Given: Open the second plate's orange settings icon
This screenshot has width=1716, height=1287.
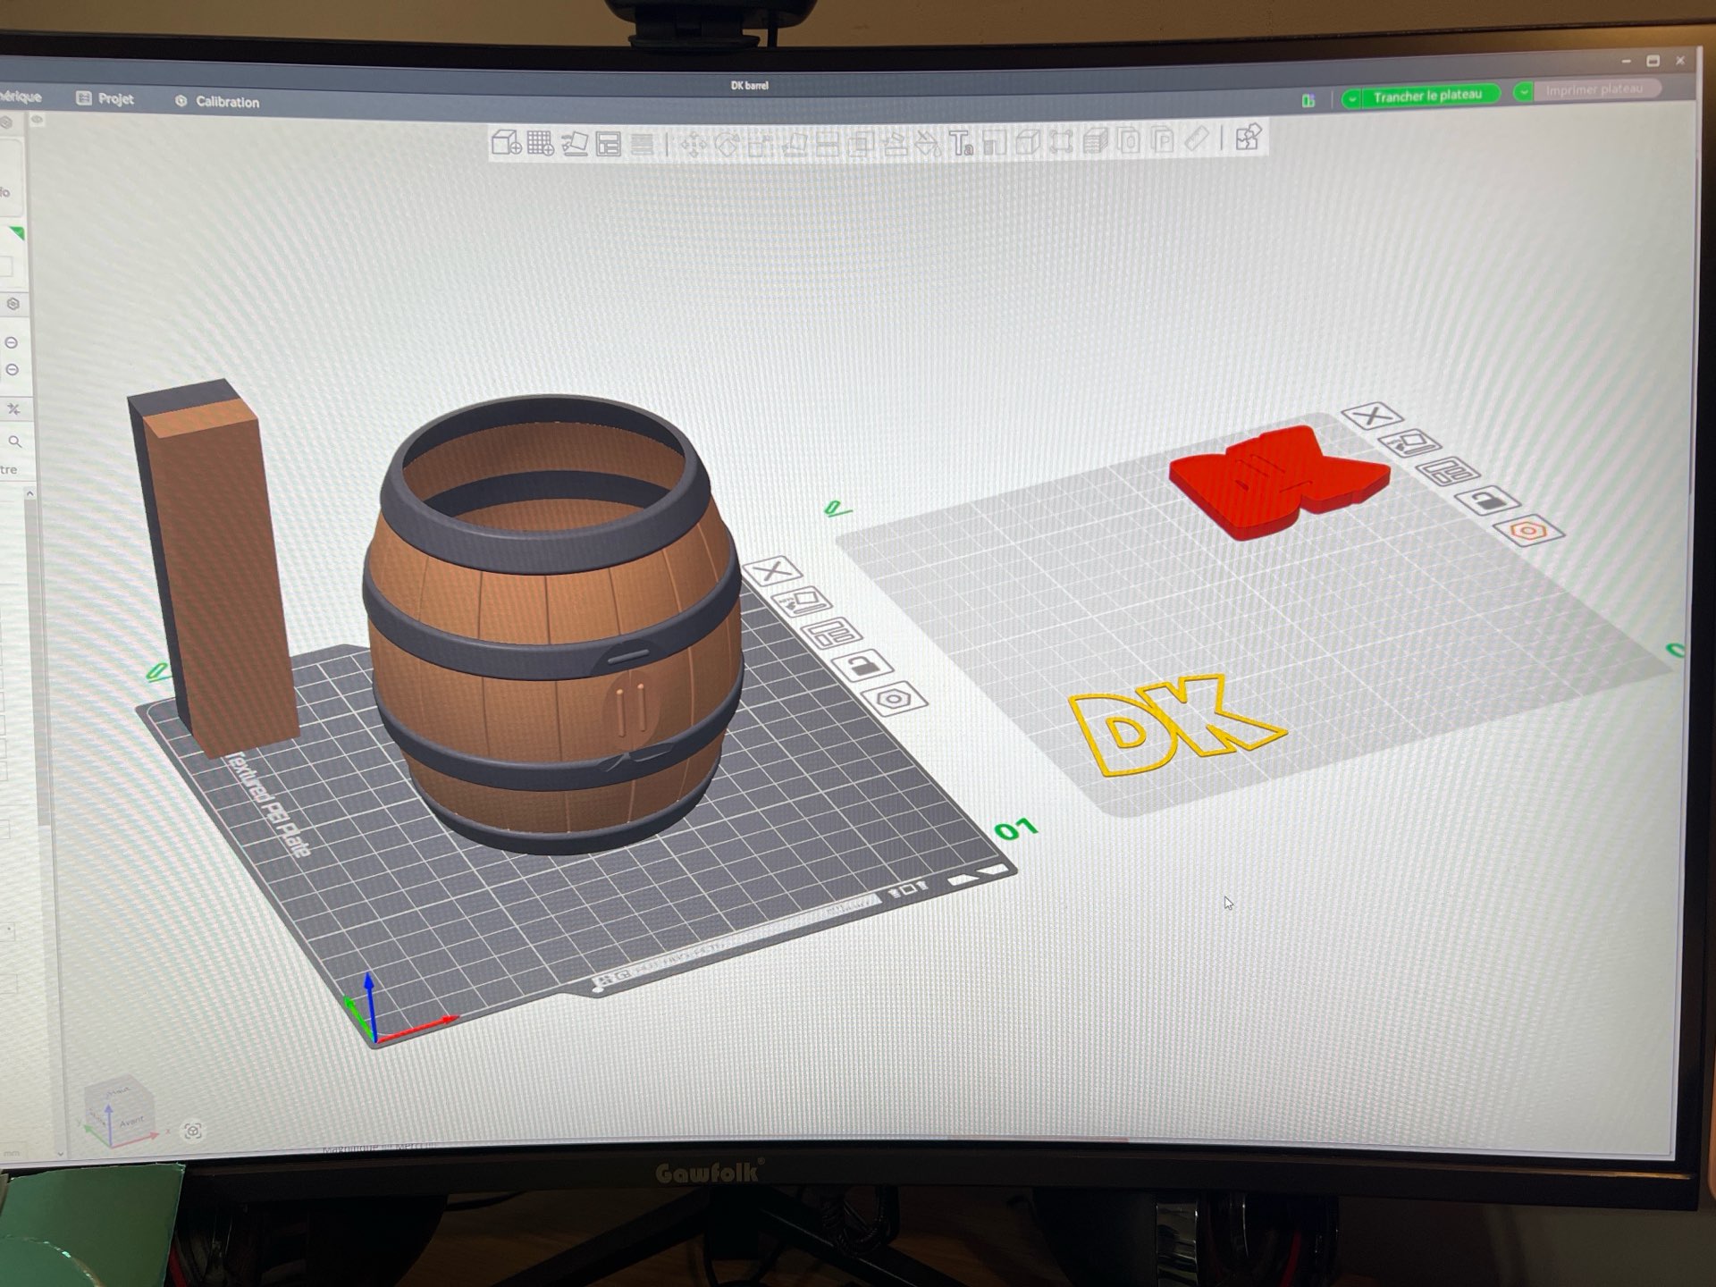Looking at the screenshot, I should click(1529, 531).
